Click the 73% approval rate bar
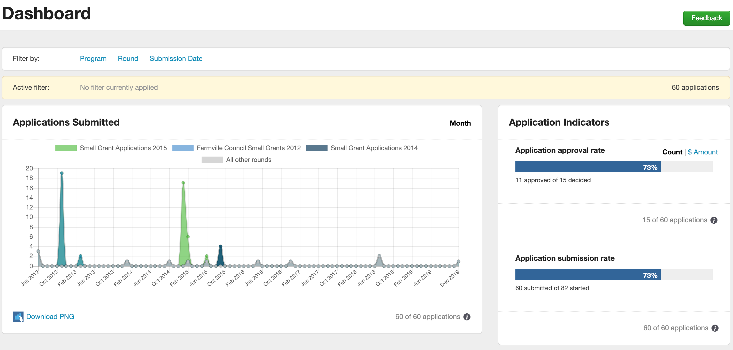The image size is (733, 350). (588, 167)
